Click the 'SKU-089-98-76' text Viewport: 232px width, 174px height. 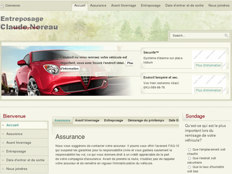pyautogui.click(x=154, y=87)
